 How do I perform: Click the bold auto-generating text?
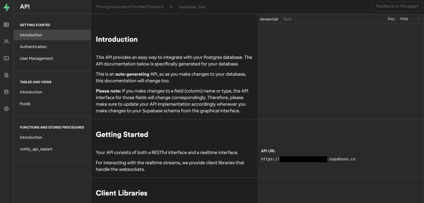133,74
